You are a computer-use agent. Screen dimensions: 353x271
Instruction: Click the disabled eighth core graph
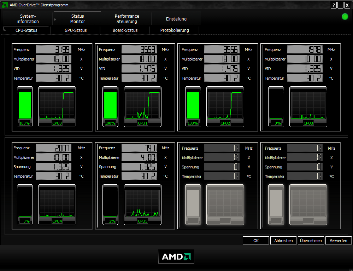pos(308,205)
